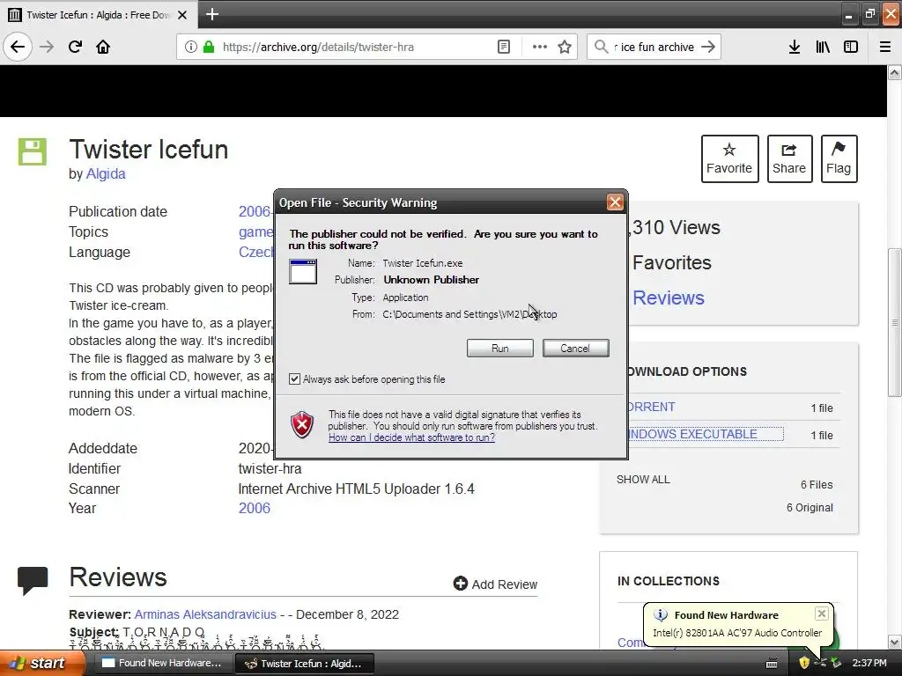
Task: Click the Safely Remove Hardware tray icon
Action: tap(836, 664)
